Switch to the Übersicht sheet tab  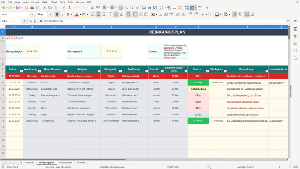30,162
